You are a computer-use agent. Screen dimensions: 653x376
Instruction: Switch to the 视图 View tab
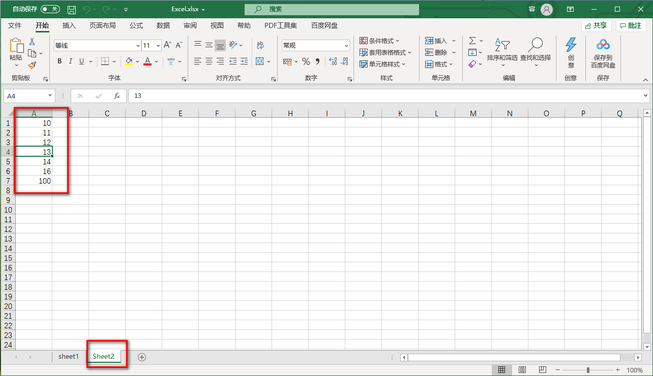[x=217, y=25]
